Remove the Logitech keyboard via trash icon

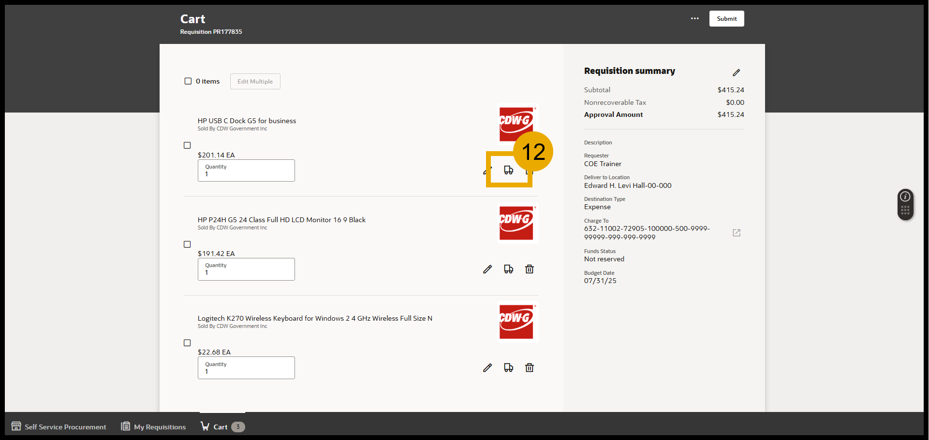coord(529,368)
